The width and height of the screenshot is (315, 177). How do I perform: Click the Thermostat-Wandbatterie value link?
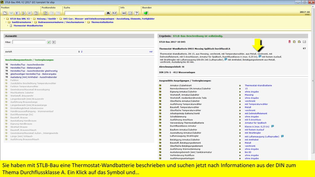258,85
